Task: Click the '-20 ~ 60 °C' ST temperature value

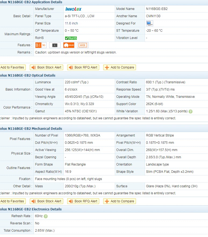Action: 154,31
